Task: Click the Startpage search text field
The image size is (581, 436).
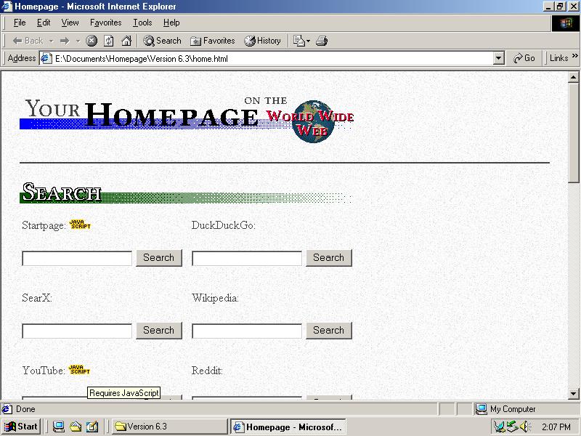Action: [77, 259]
